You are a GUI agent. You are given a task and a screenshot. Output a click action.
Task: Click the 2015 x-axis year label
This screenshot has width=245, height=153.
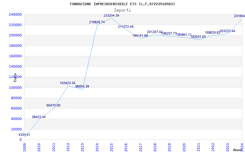111,147
